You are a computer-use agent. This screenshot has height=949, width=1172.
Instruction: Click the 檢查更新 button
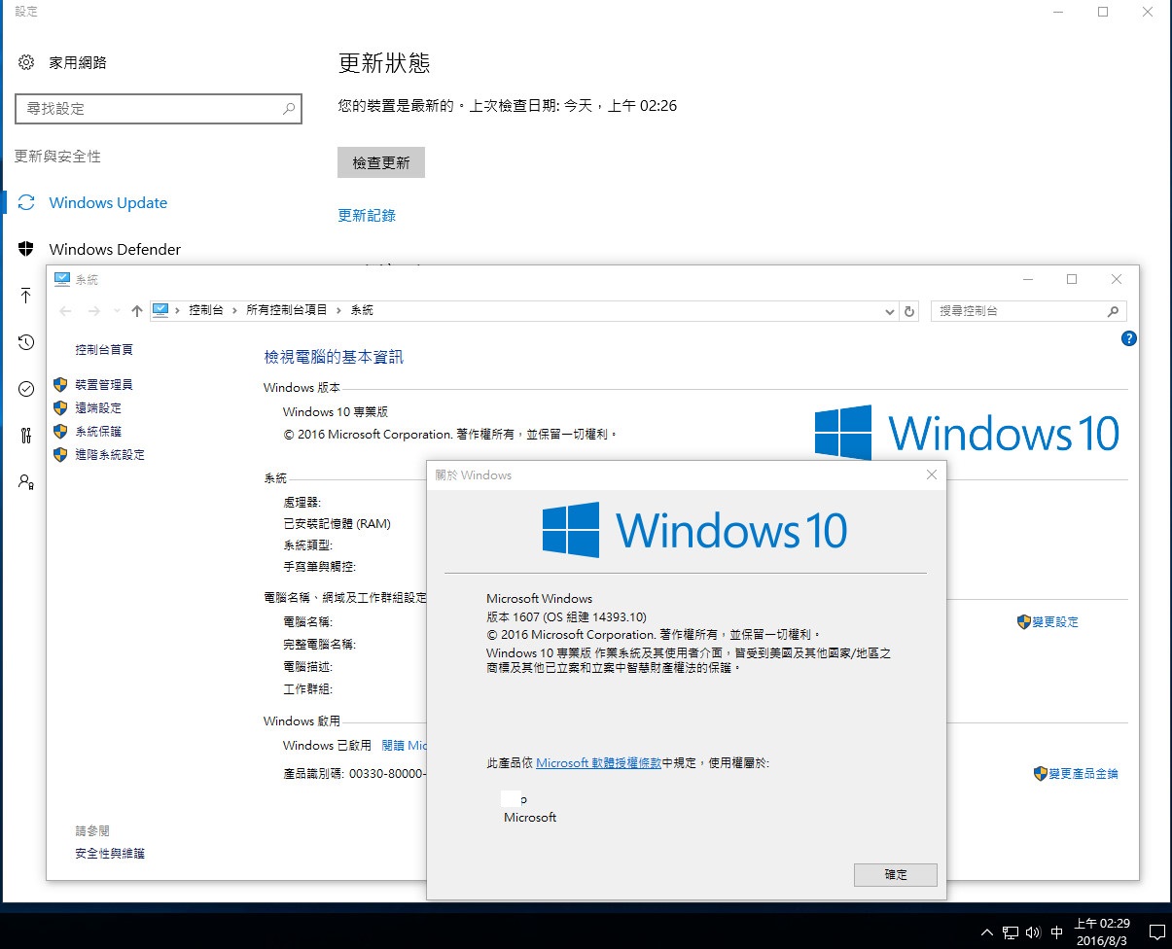[381, 162]
